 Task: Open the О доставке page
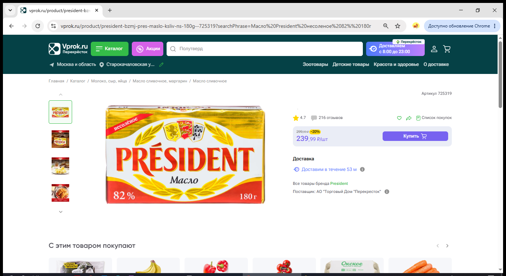tap(436, 64)
